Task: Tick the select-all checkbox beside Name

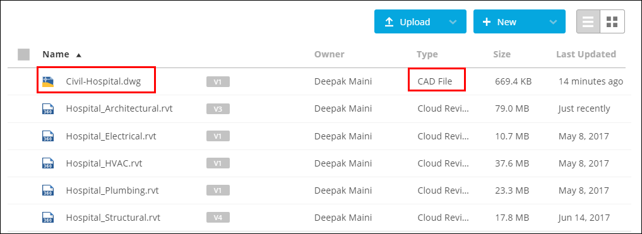Action: pos(24,54)
